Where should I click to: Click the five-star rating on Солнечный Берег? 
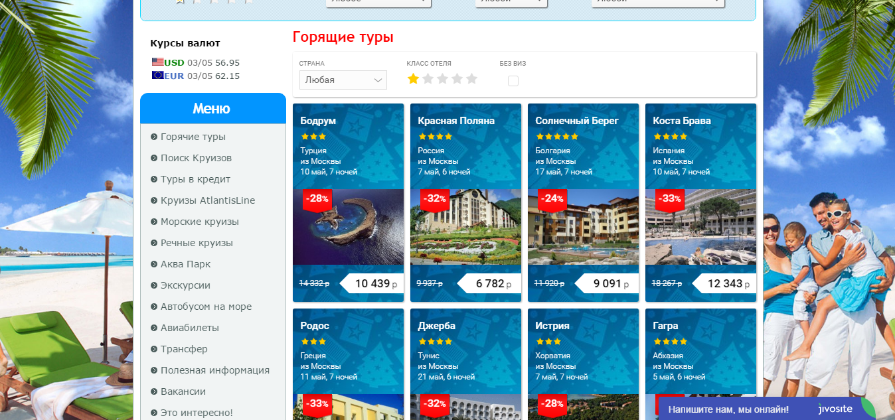pyautogui.click(x=557, y=137)
